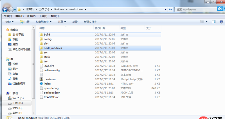The width and height of the screenshot is (225, 119).
Task: Select the .babelrc file icon
Action: (41, 66)
